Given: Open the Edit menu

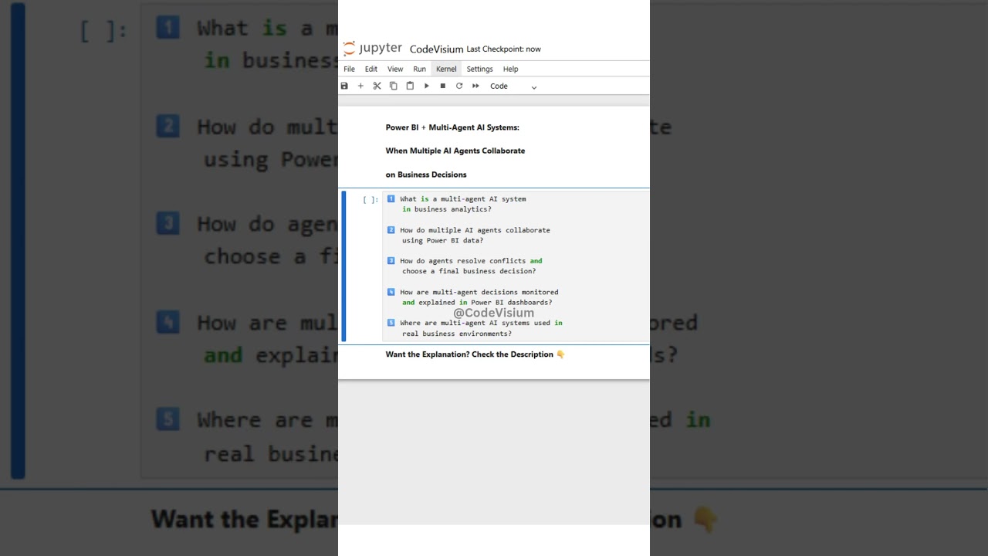Looking at the screenshot, I should coord(371,69).
